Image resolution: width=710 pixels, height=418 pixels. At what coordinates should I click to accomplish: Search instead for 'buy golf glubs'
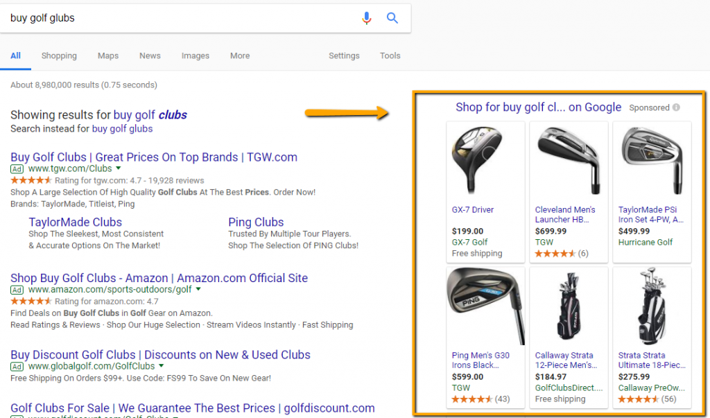(x=122, y=129)
